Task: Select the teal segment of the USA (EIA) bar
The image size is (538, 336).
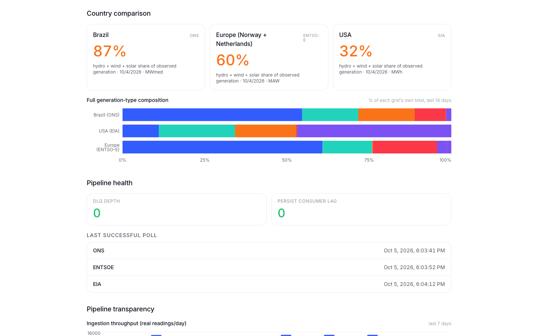Action: [197, 131]
